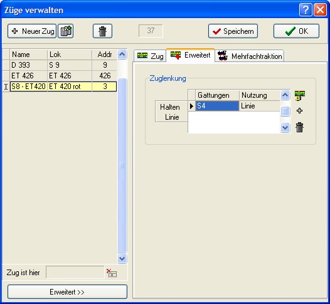Switch to the Zug tab
Screen dimensions: 330x304
[x=150, y=56]
